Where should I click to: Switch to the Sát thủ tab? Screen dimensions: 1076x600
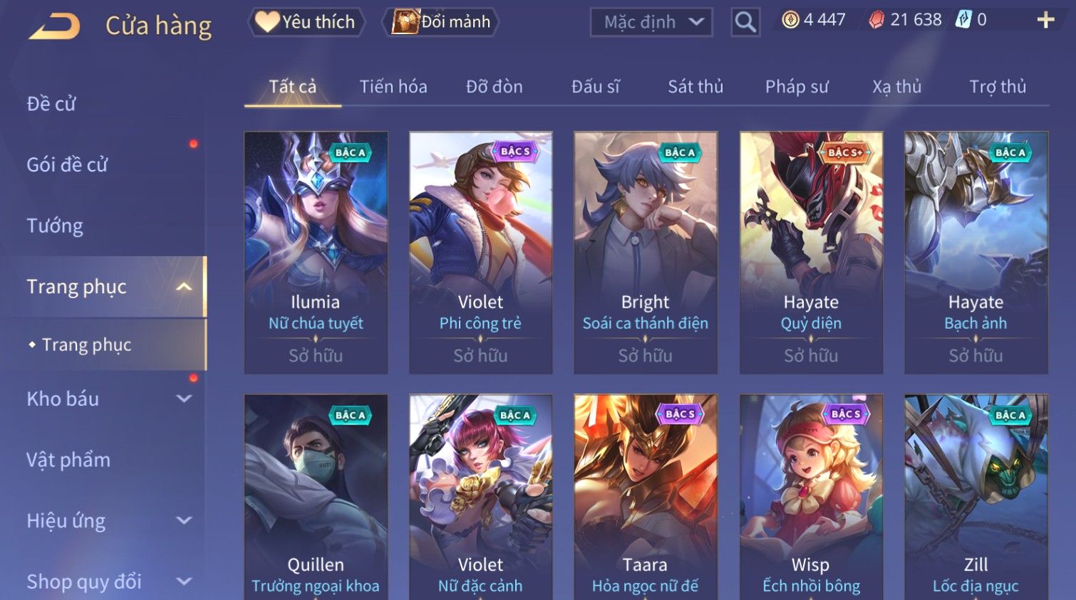pos(695,87)
